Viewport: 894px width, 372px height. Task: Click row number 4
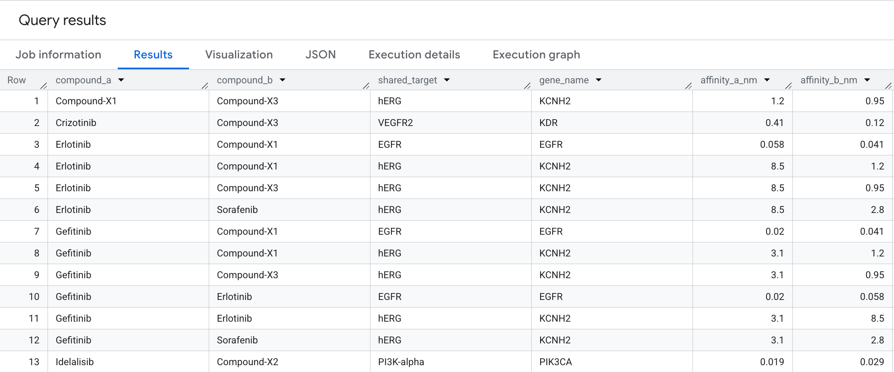coord(37,166)
